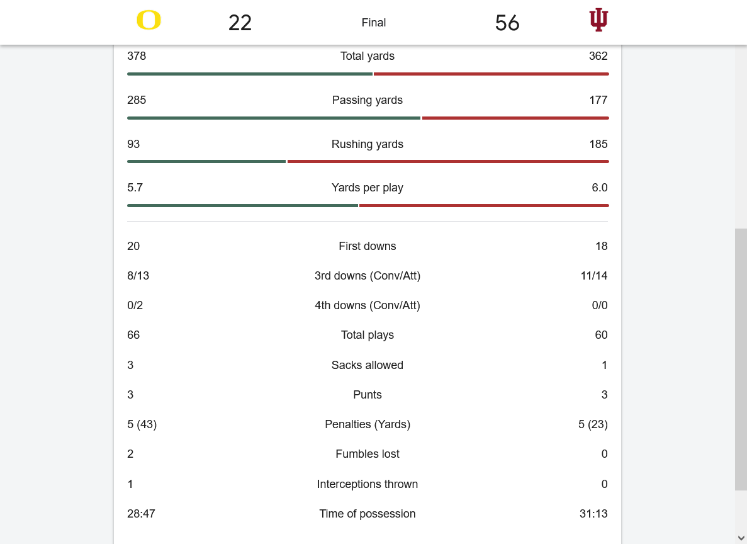Image resolution: width=747 pixels, height=544 pixels.
Task: Click the red Rushing yards bar segment
Action: pos(448,162)
